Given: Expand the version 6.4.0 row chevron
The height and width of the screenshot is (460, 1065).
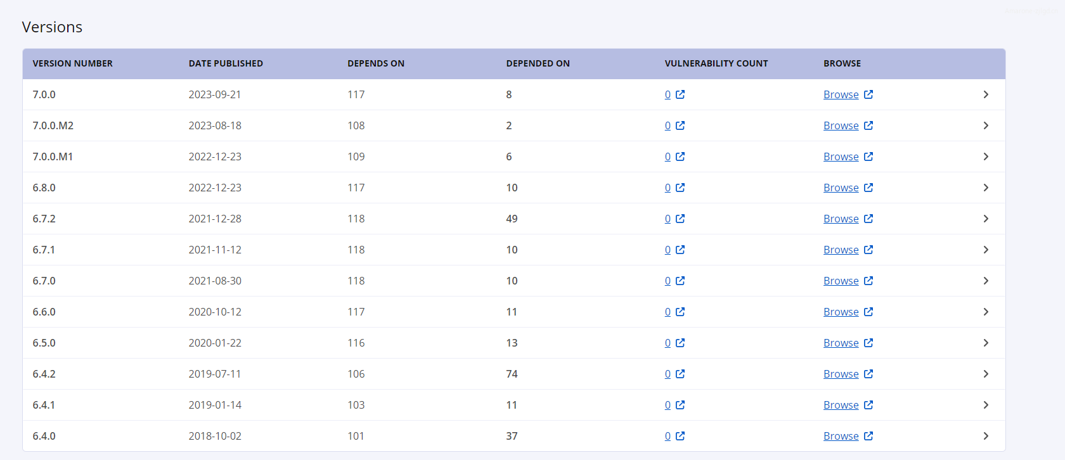Looking at the screenshot, I should (986, 436).
